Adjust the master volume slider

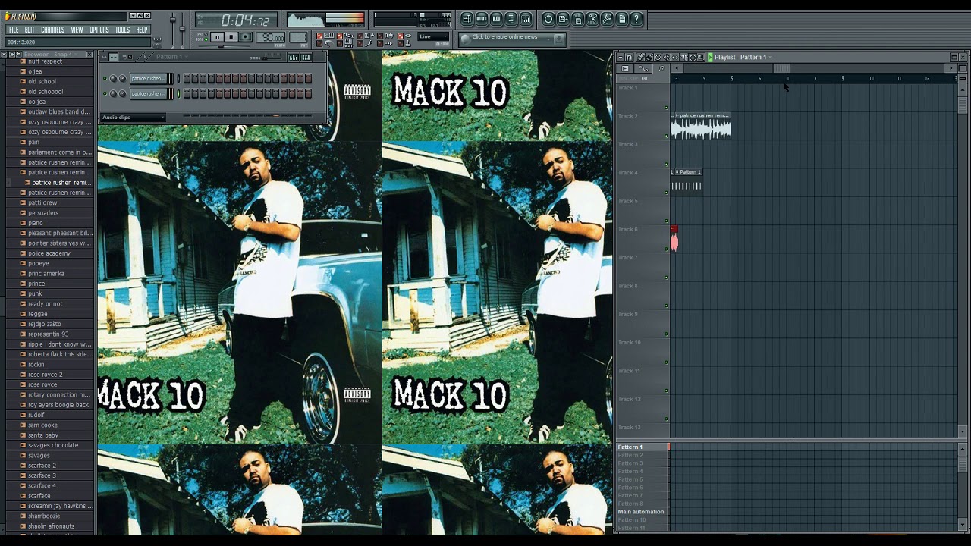coord(172,19)
